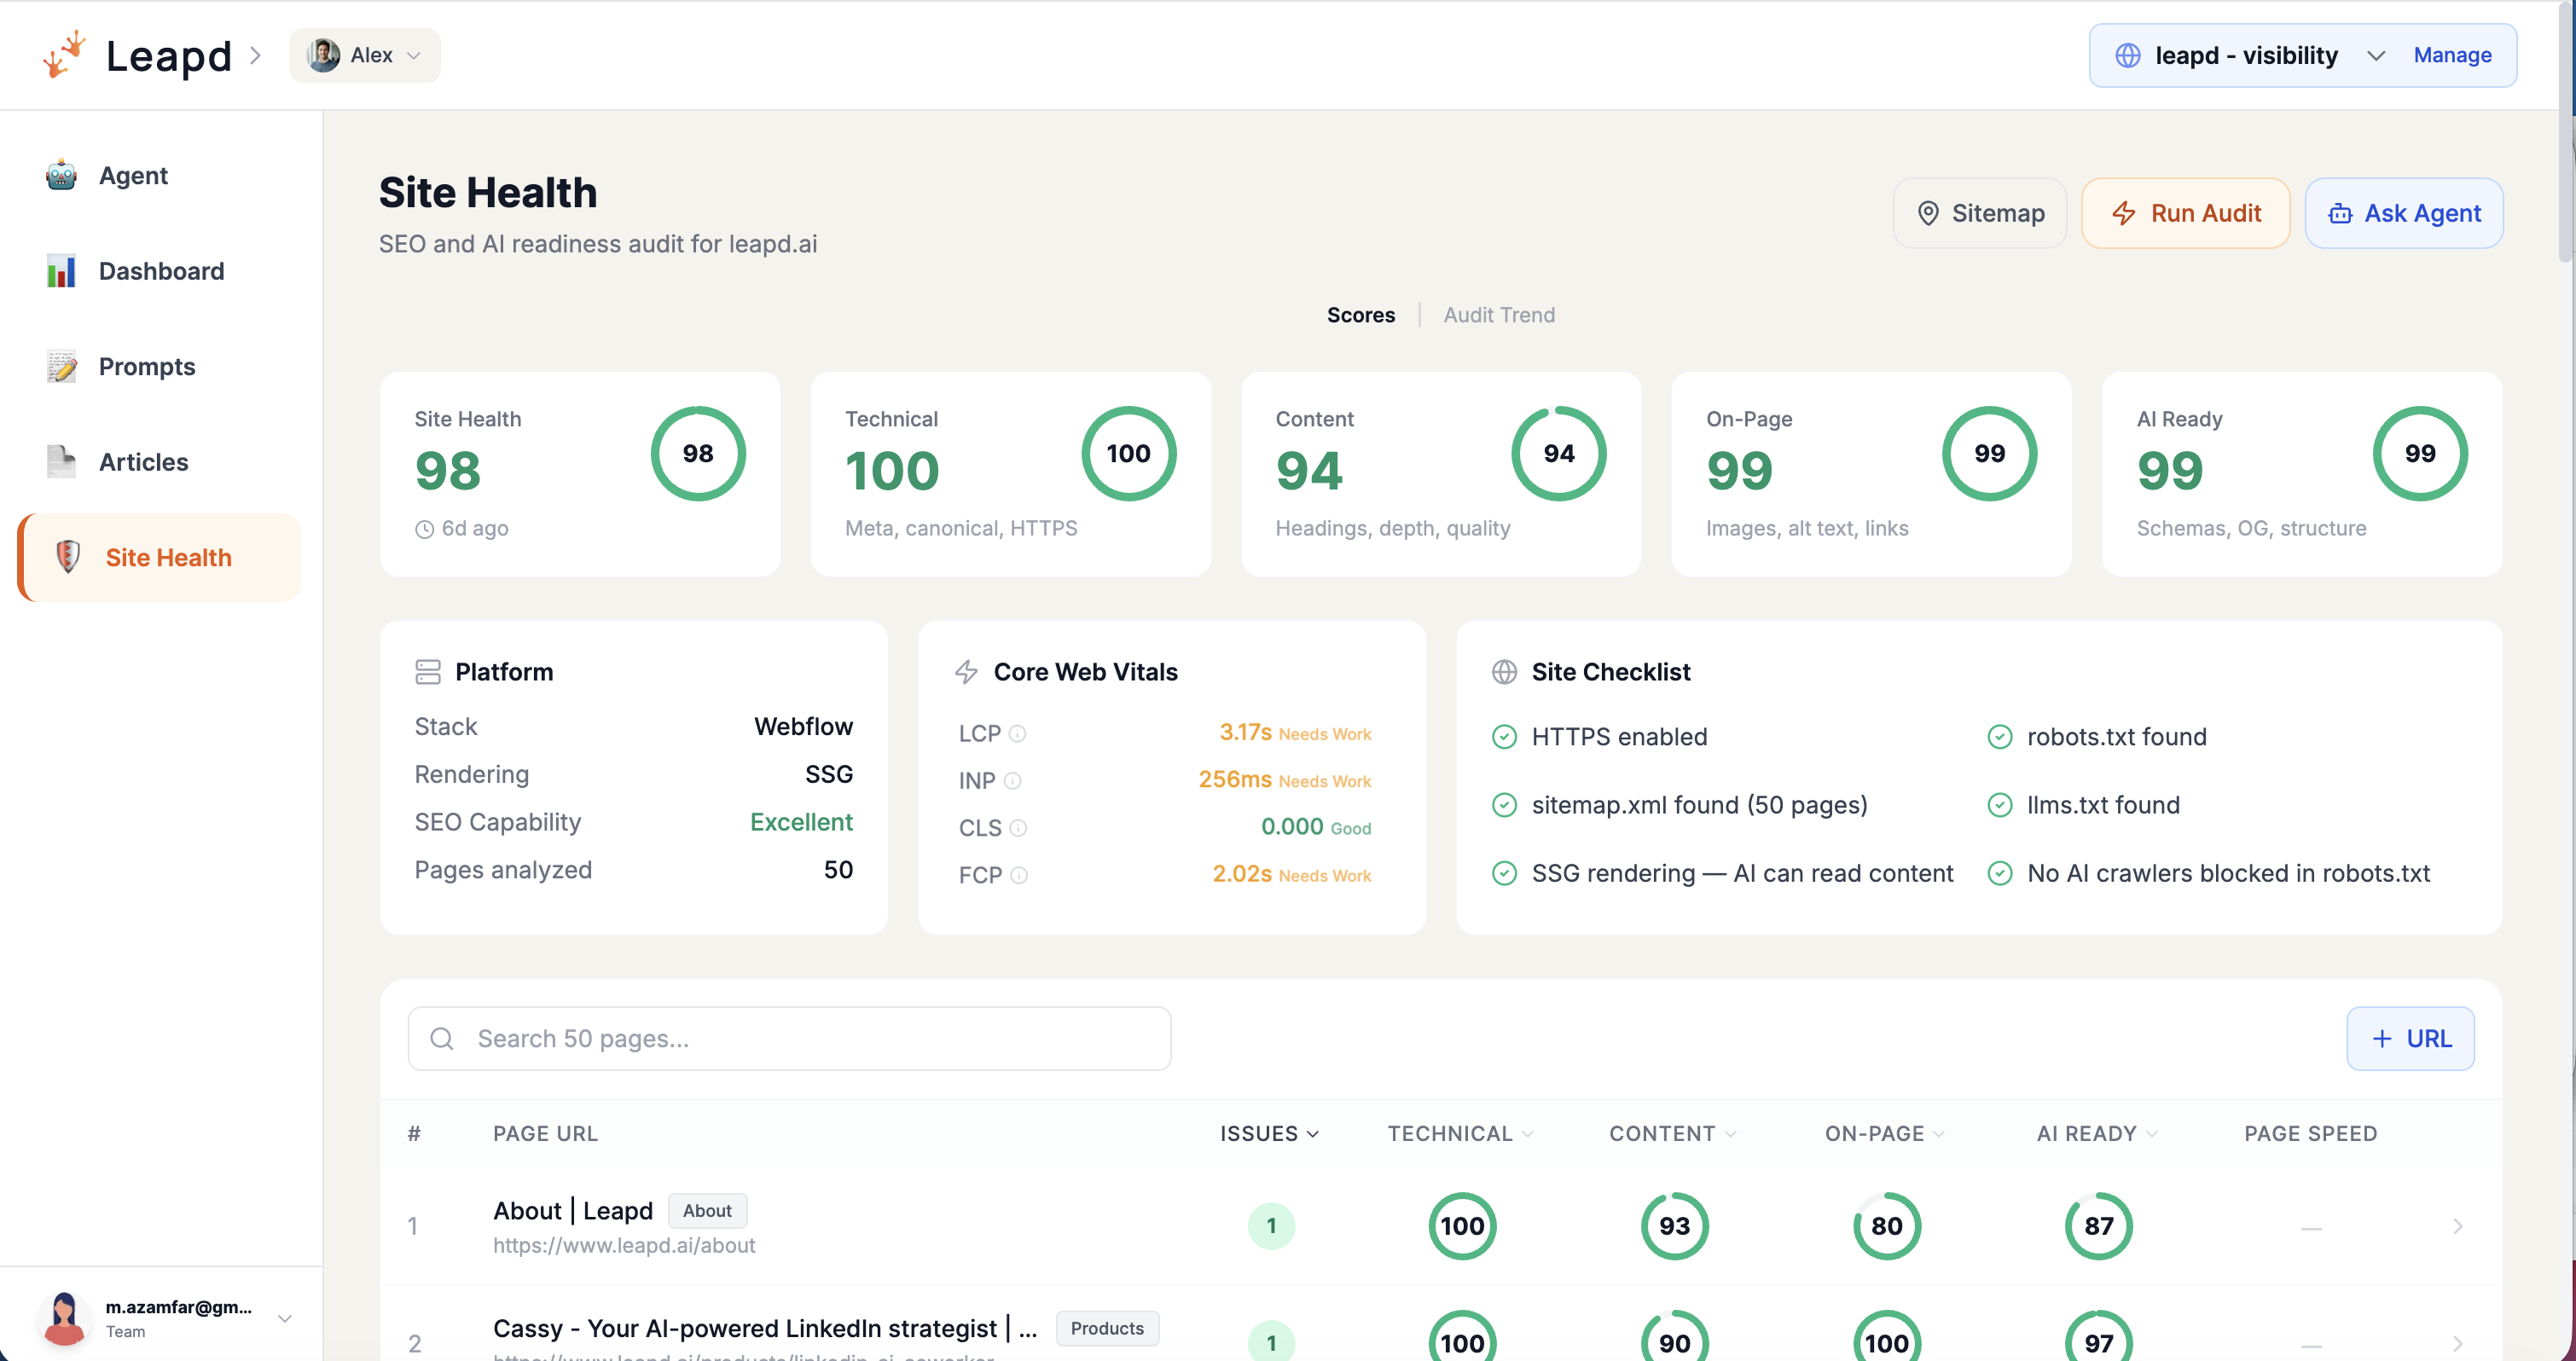Viewport: 2576px width, 1361px height.
Task: Click the magnifier icon in the search bar
Action: (x=442, y=1038)
